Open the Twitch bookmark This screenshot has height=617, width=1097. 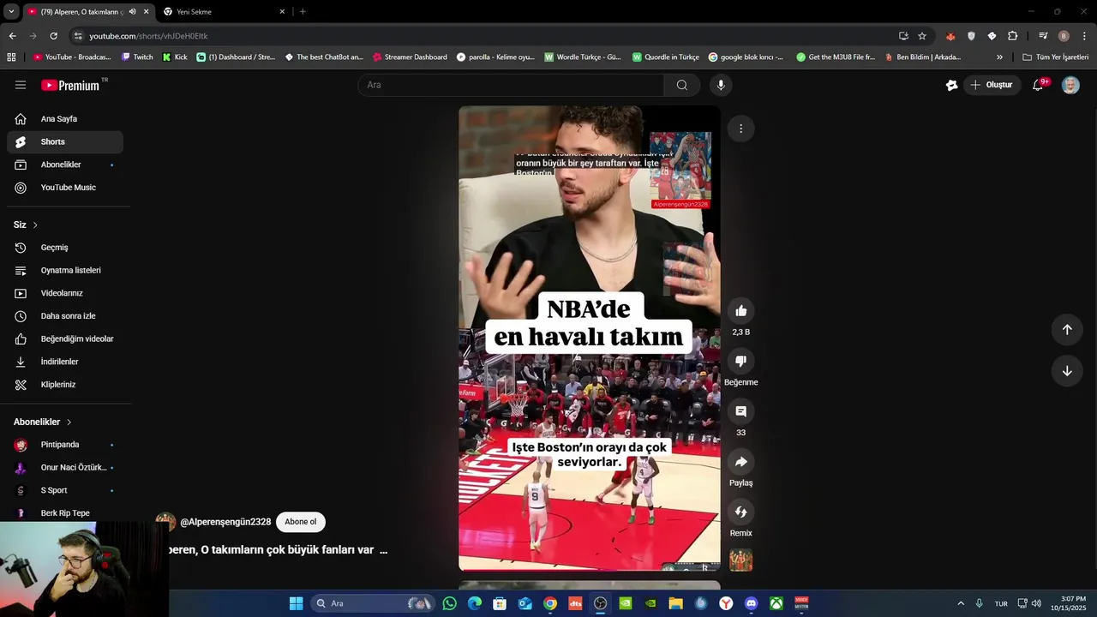pyautogui.click(x=137, y=57)
